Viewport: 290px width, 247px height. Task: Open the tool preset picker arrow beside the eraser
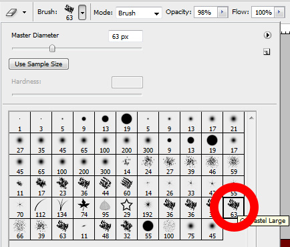click(x=24, y=13)
